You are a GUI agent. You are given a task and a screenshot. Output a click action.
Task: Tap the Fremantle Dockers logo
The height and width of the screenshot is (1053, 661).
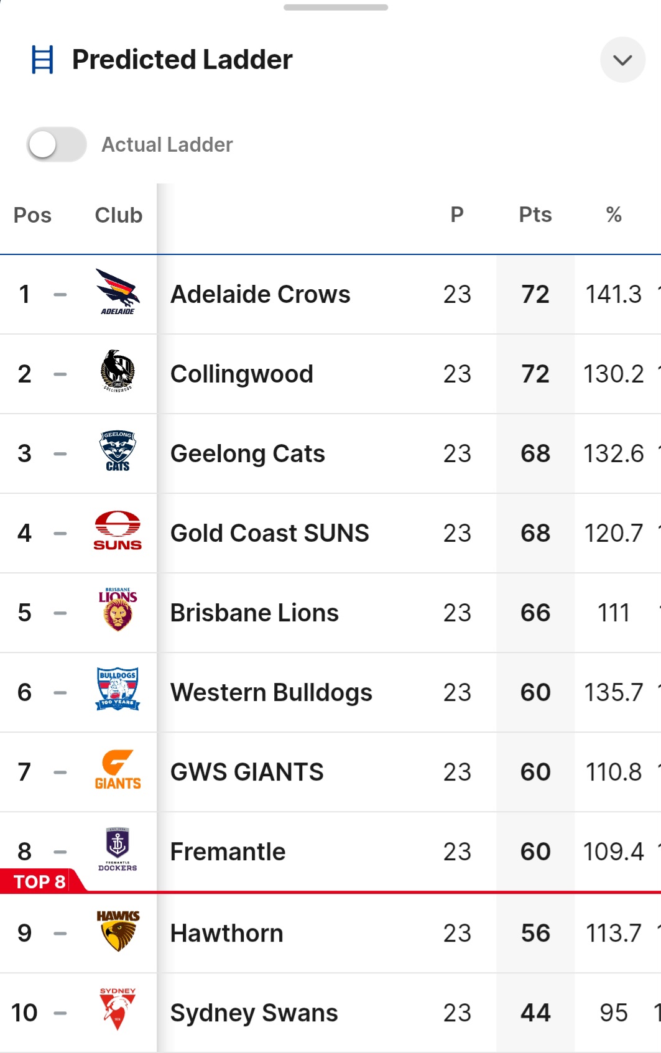(118, 849)
